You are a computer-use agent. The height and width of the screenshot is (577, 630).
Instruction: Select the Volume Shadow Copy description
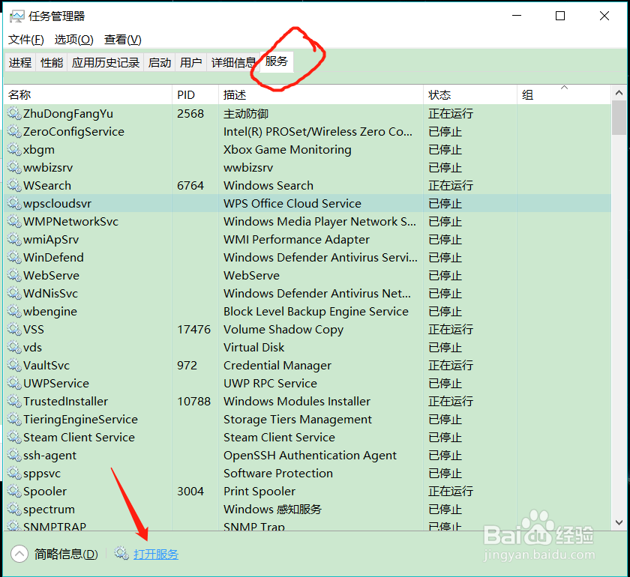coord(283,329)
